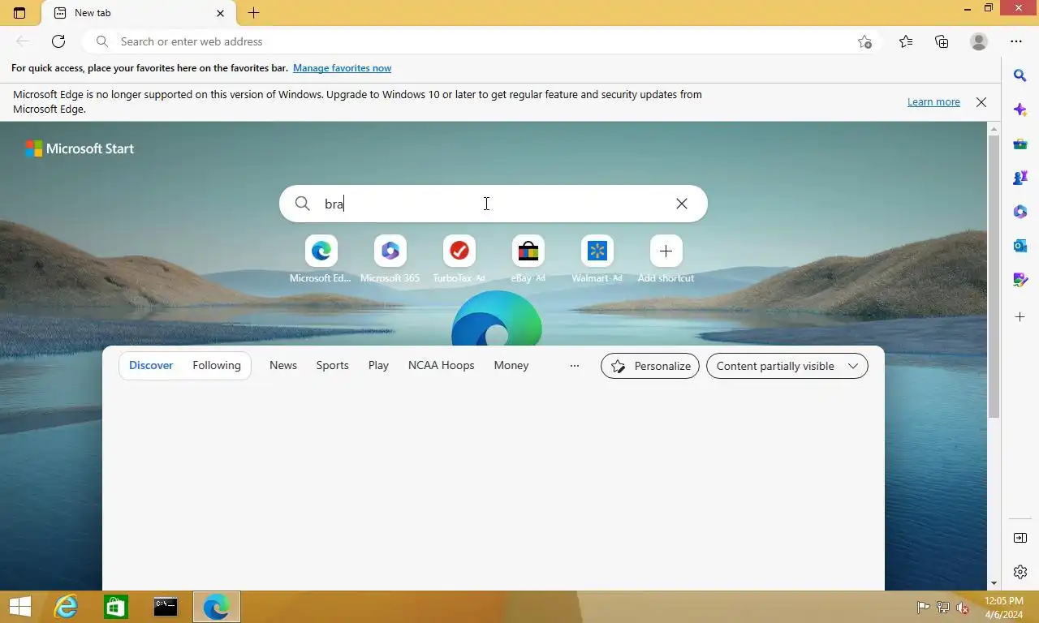Click the Personalize button
The width and height of the screenshot is (1039, 623).
[x=650, y=366]
